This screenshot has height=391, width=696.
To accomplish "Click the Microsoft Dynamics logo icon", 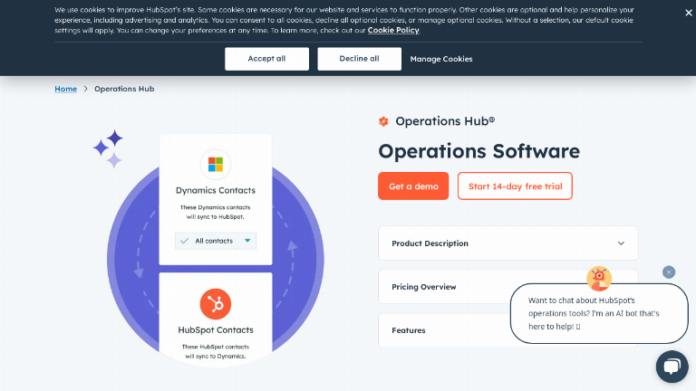I will point(216,164).
